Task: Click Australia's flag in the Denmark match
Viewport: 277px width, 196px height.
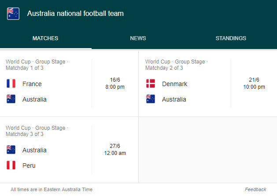Action: click(x=151, y=99)
